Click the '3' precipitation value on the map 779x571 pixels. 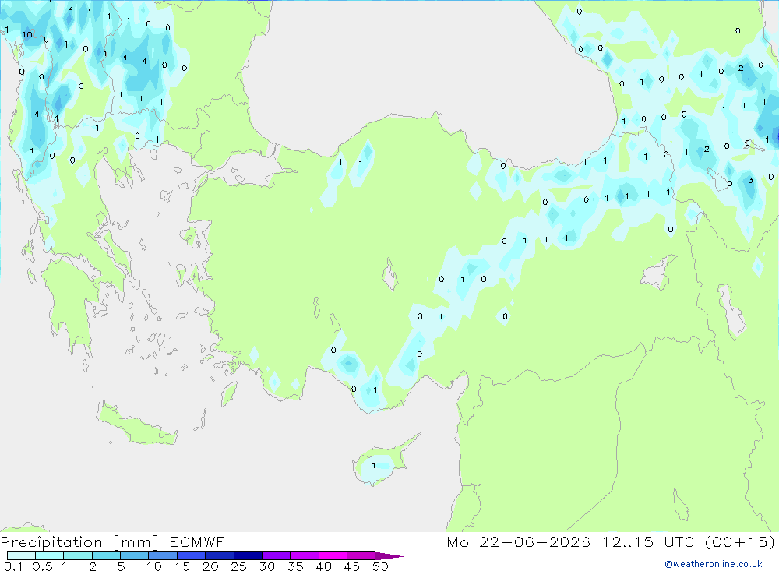(750, 181)
